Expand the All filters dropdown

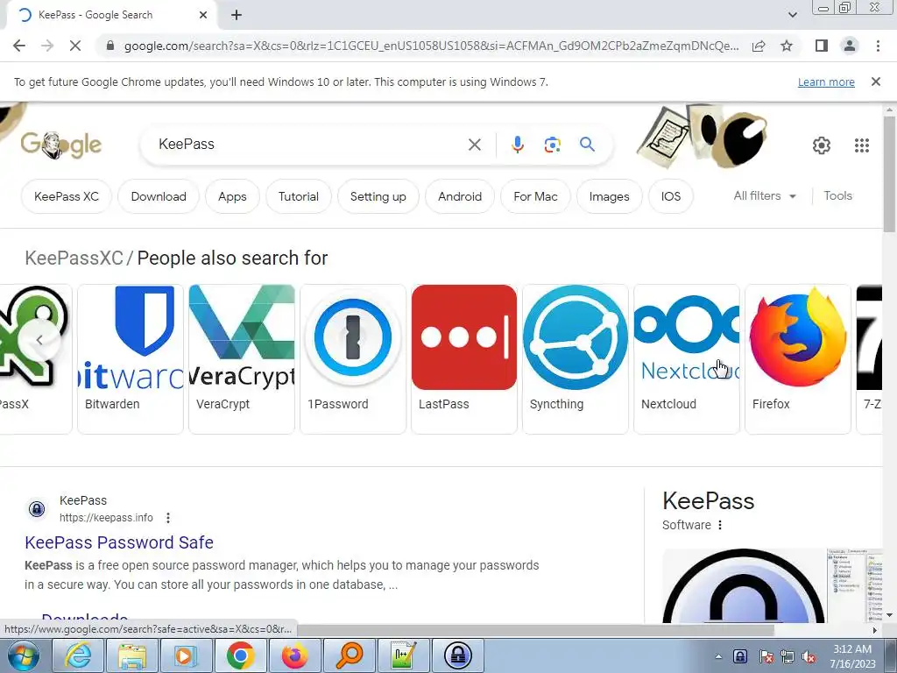765,195
